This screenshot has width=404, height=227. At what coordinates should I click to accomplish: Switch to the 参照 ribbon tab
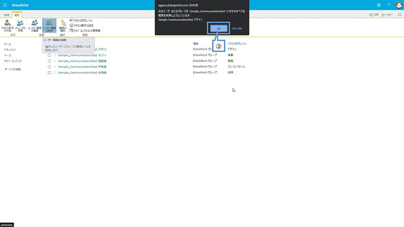[7, 15]
